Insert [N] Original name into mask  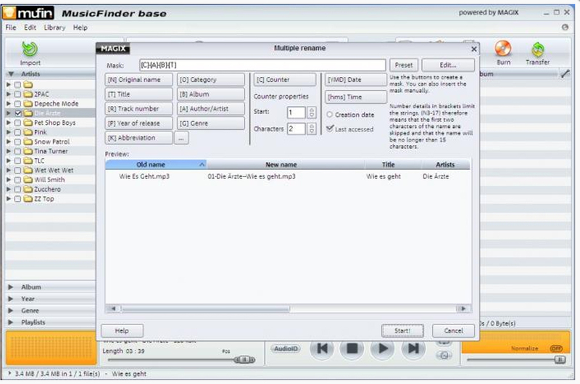point(138,80)
